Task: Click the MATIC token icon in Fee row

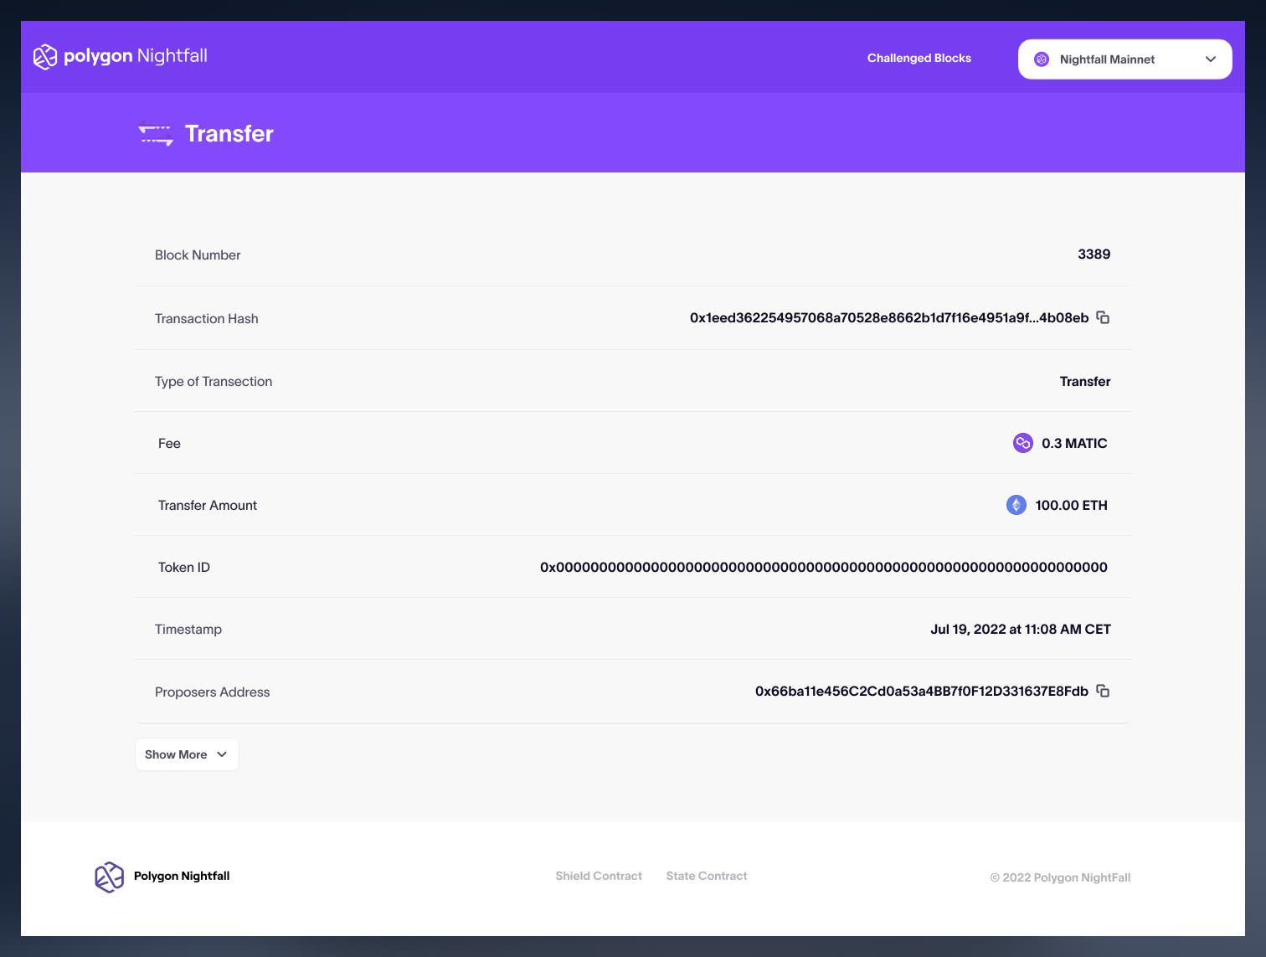Action: [1022, 443]
